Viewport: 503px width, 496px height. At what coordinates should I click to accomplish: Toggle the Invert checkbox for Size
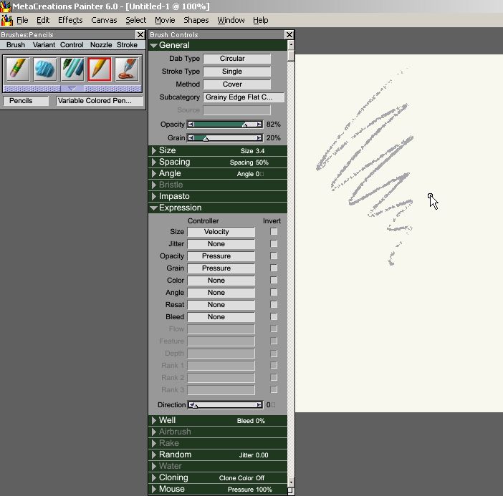tap(274, 232)
